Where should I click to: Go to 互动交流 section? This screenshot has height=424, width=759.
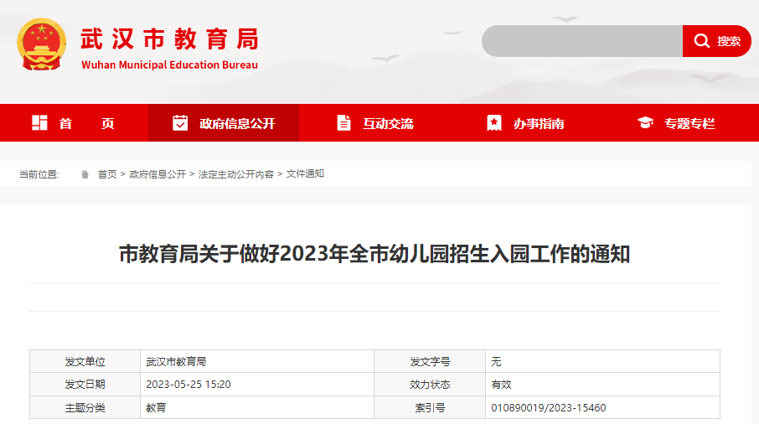tap(388, 123)
